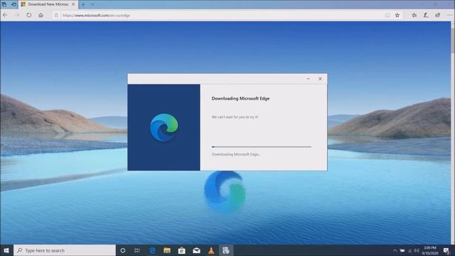The height and width of the screenshot is (256, 455).
Task: Add this page to favorites
Action: coord(397,15)
